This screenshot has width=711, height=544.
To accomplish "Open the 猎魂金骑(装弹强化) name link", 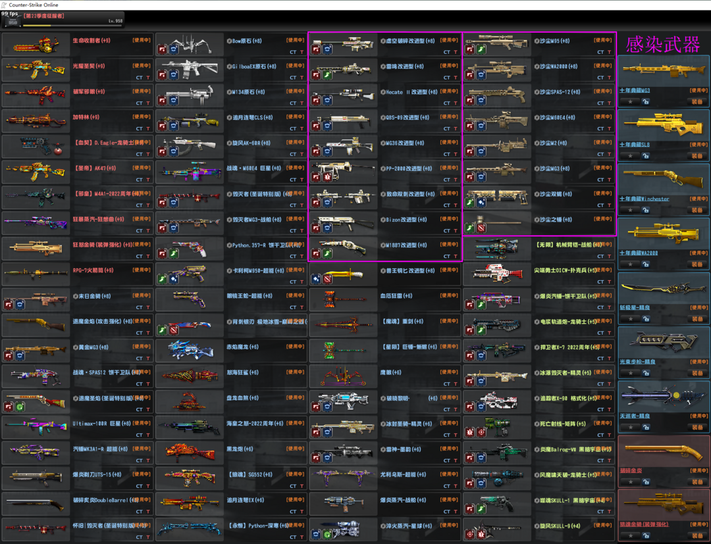I will (x=644, y=524).
